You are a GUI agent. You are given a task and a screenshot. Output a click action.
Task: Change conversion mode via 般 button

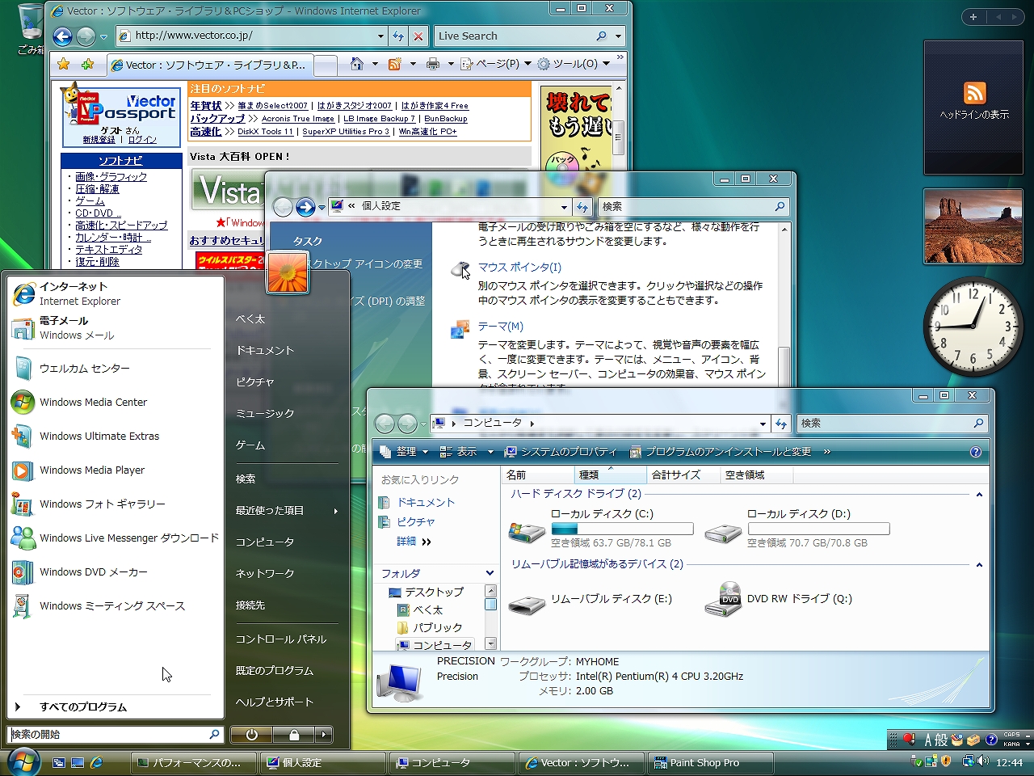tap(941, 740)
